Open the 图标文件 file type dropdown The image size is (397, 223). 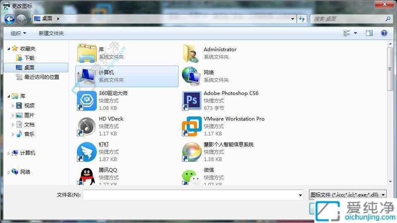point(348,195)
